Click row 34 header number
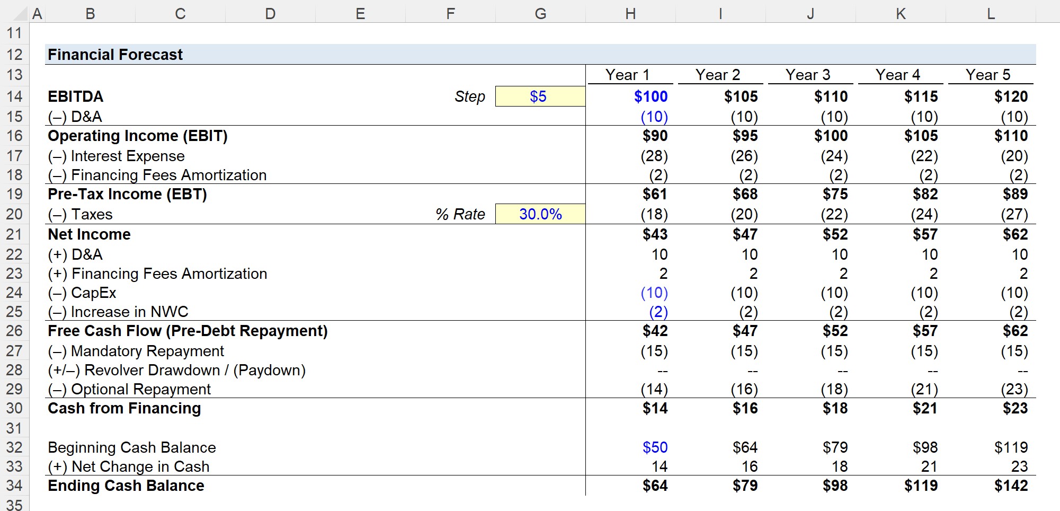1060x511 pixels. [x=14, y=486]
